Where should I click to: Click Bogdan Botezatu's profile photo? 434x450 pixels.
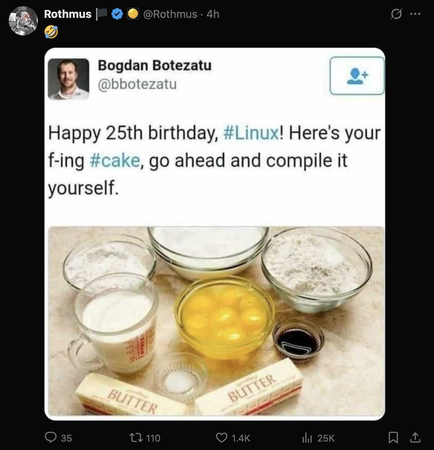(x=69, y=79)
